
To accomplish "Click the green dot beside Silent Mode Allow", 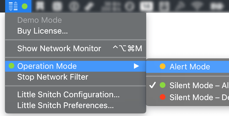I will point(163,85).
